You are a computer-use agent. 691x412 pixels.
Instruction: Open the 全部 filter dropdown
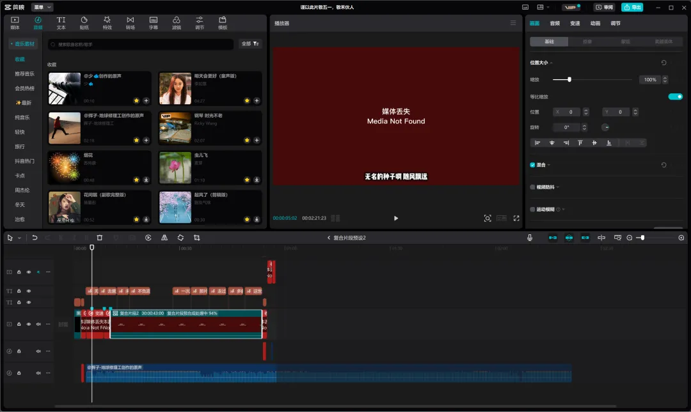[250, 44]
